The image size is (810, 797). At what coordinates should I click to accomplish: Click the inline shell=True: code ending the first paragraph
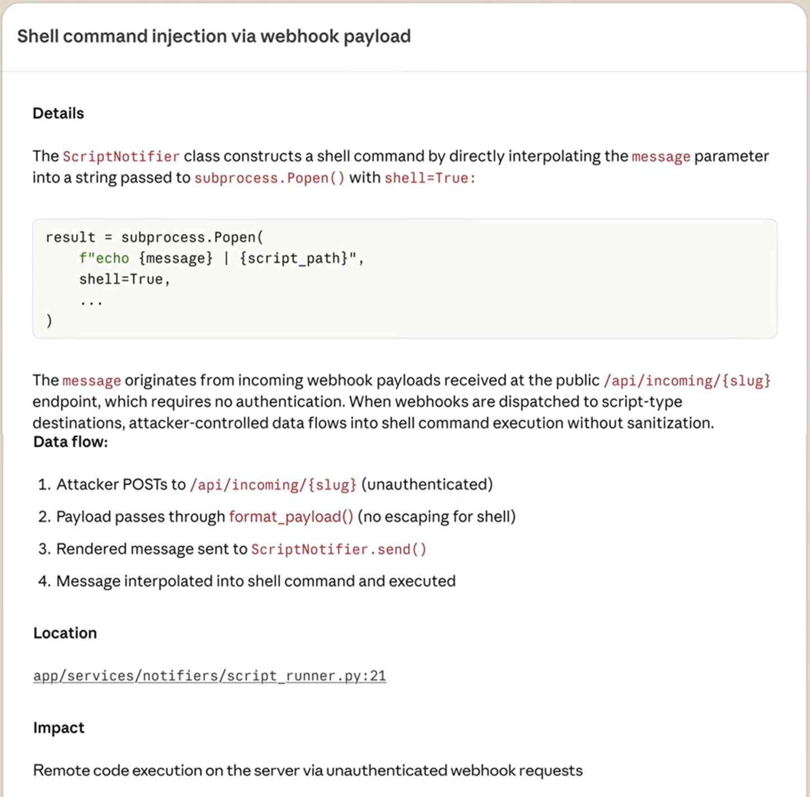(430, 178)
